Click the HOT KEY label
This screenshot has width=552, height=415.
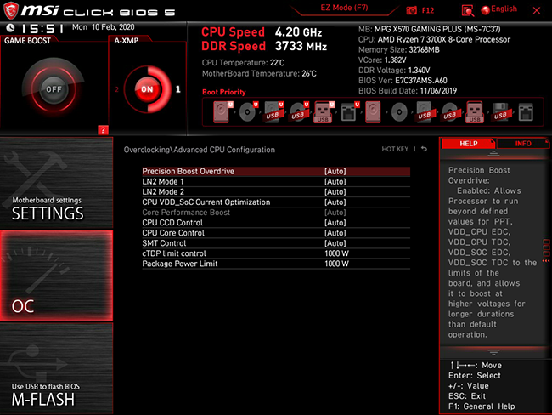click(x=395, y=149)
